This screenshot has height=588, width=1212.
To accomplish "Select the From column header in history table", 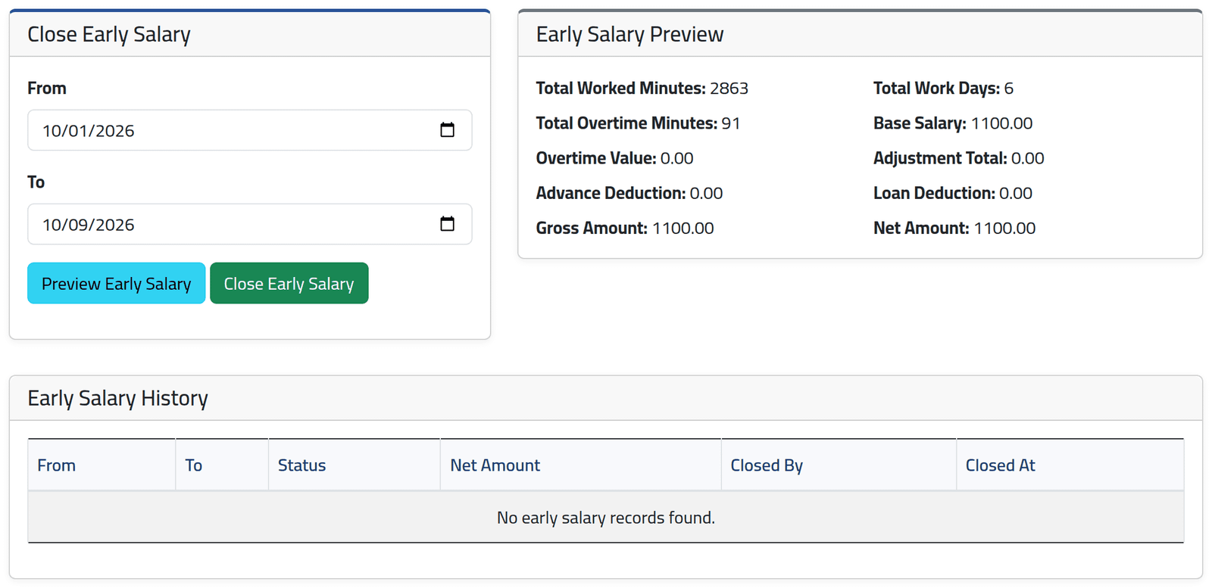I will [x=102, y=465].
